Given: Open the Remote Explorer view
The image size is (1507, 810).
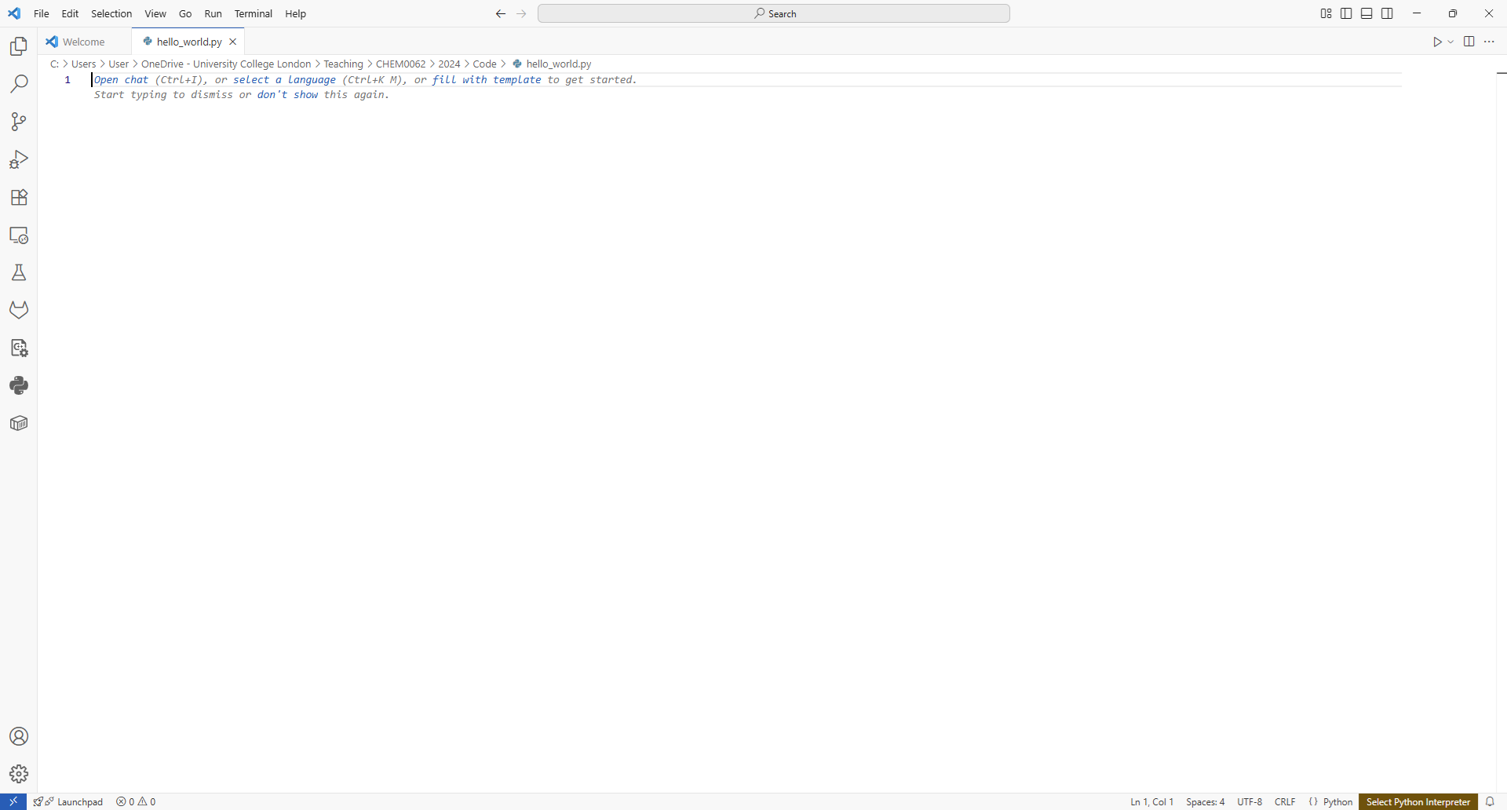Looking at the screenshot, I should click(x=18, y=235).
